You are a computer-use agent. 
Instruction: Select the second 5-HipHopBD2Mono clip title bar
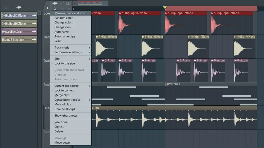point(140,13)
